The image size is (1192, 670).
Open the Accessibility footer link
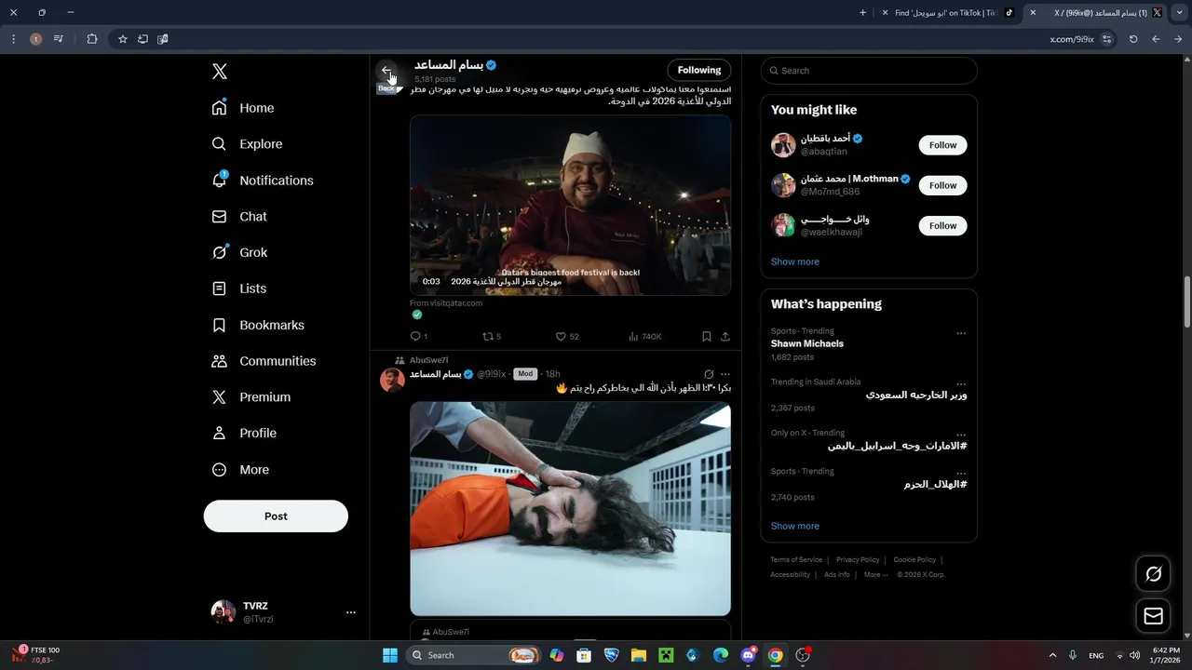coord(790,575)
